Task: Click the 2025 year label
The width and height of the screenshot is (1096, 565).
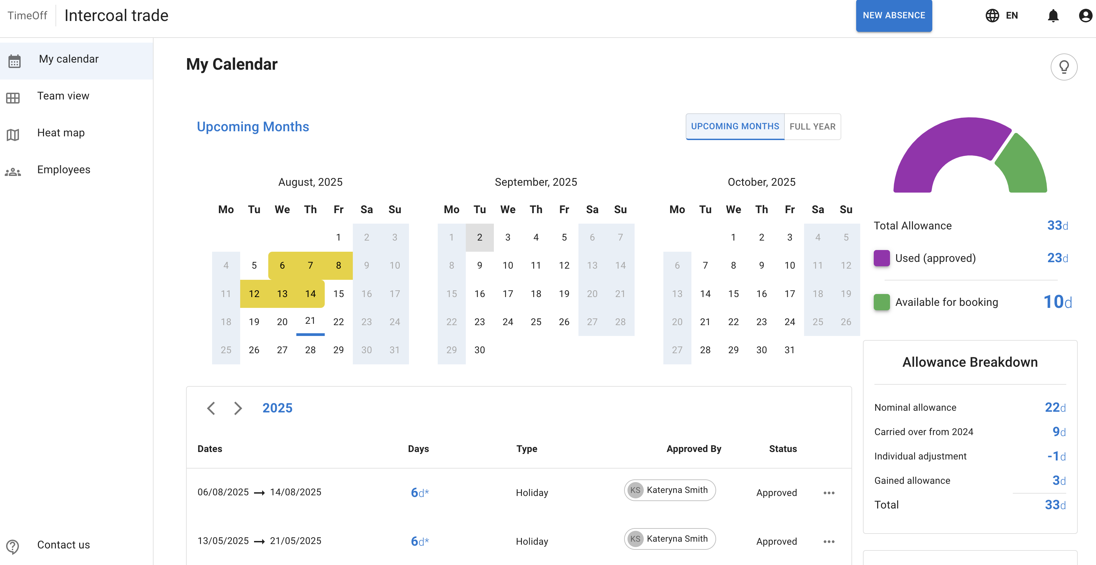Action: (x=277, y=408)
